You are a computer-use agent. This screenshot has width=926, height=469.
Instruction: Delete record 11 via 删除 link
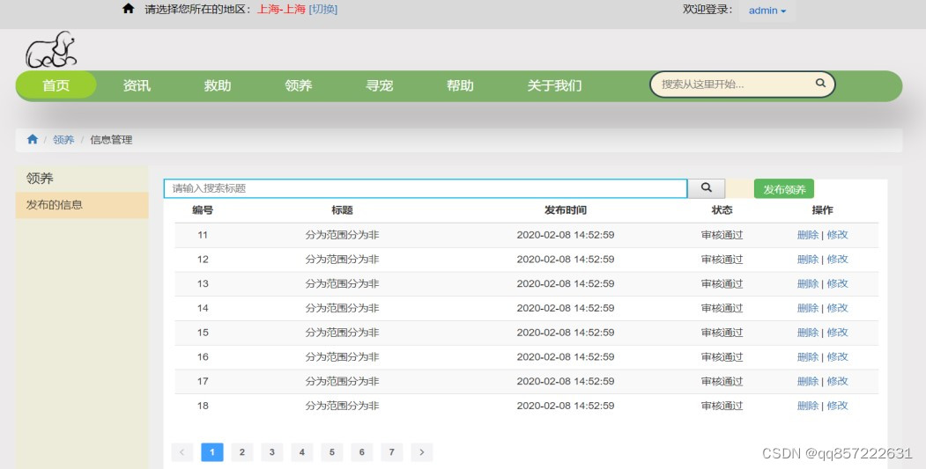[808, 235]
